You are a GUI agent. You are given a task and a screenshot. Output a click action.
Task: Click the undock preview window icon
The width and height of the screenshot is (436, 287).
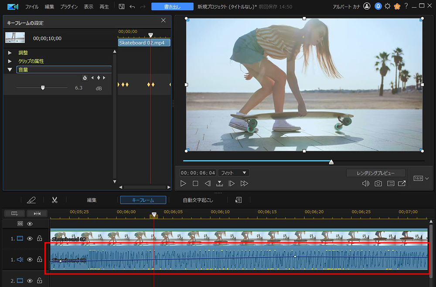(402, 184)
